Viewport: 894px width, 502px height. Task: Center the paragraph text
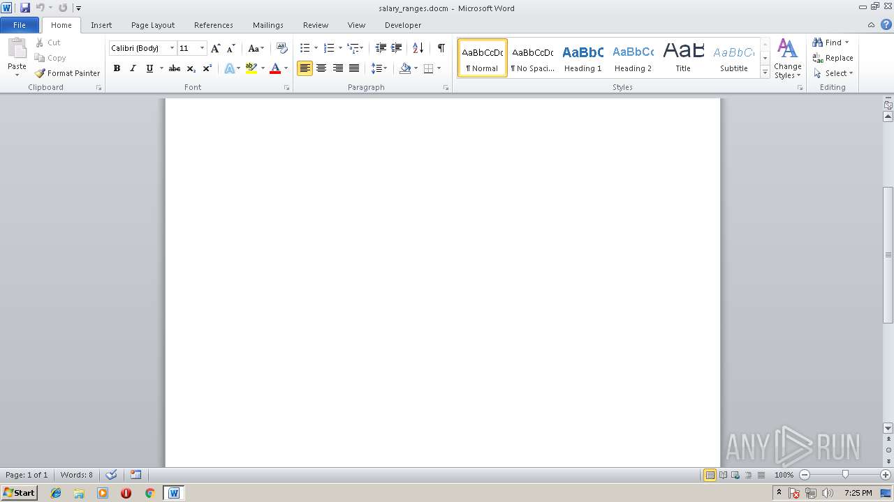[x=321, y=68]
